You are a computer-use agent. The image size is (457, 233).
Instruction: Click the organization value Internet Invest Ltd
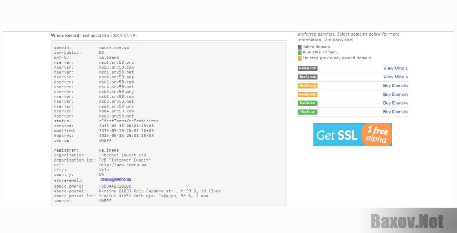123,155
